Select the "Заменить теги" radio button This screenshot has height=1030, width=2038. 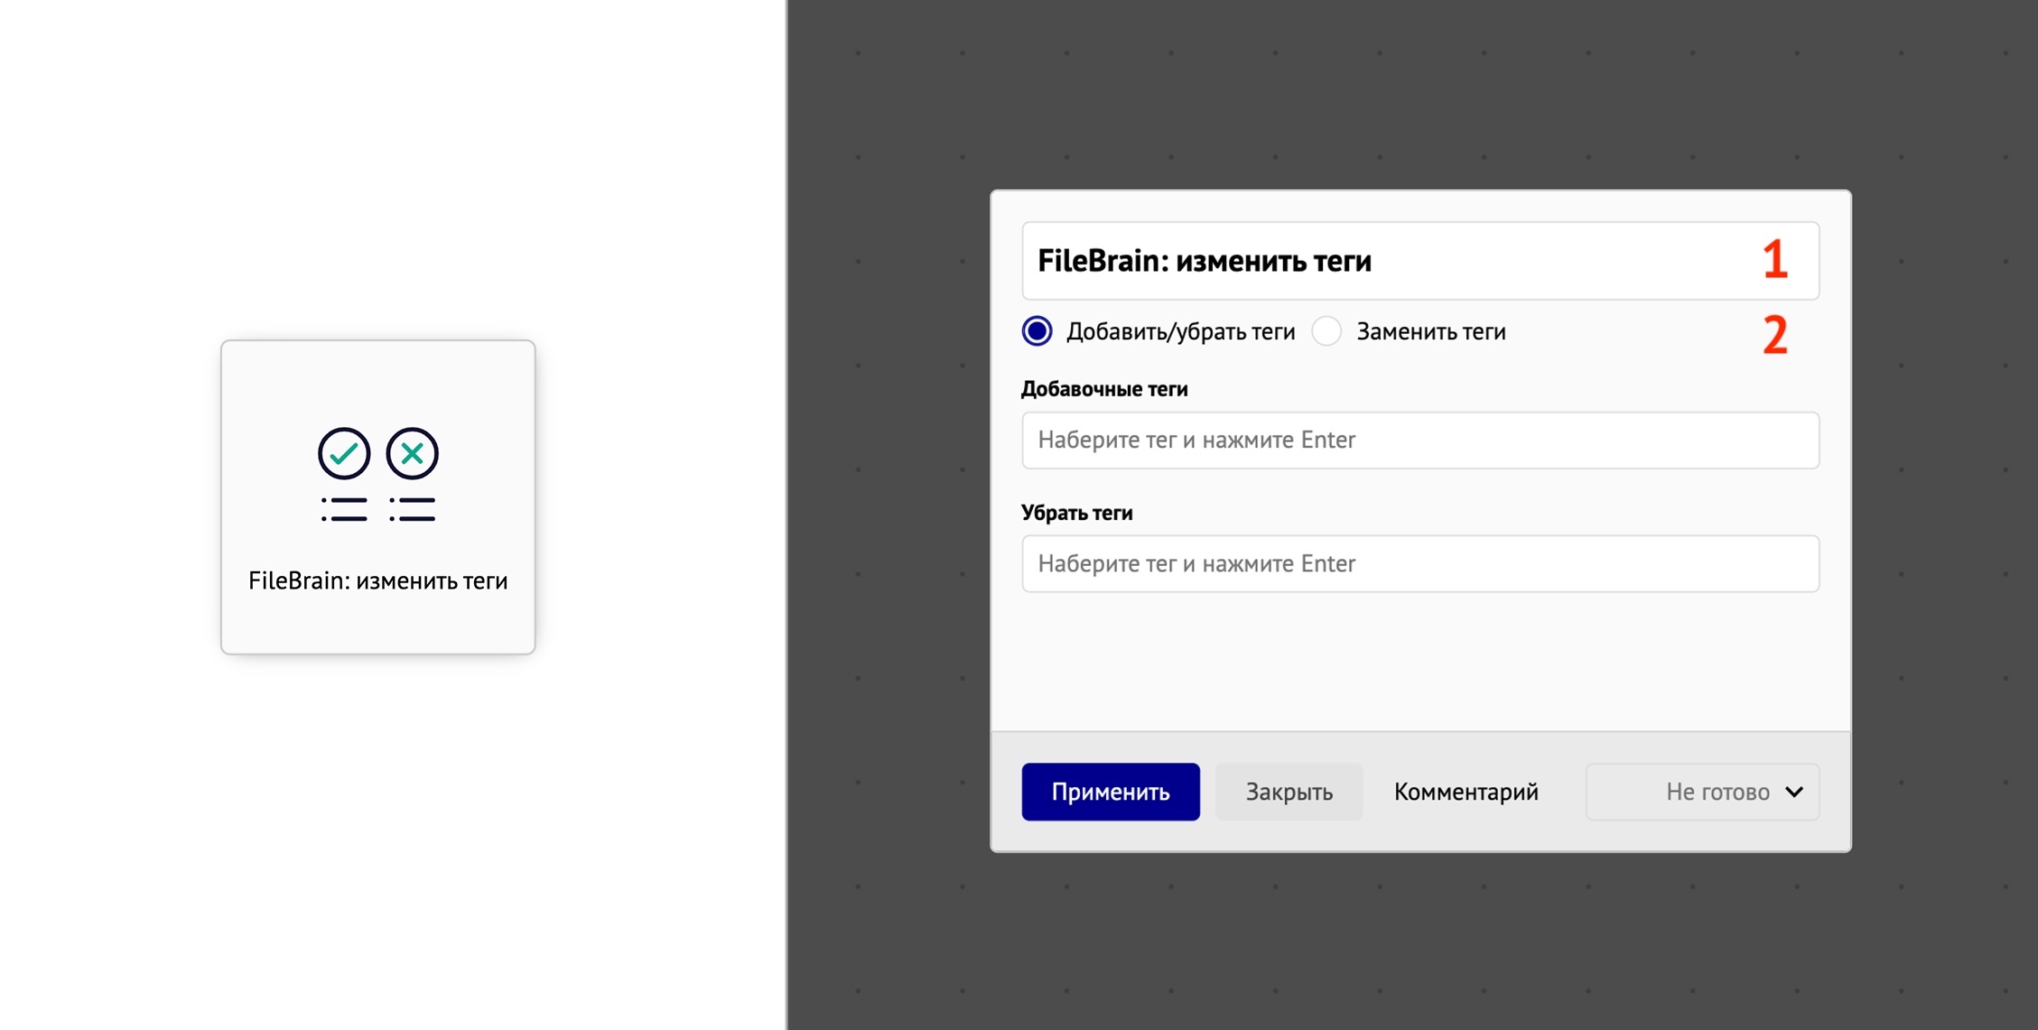[x=1326, y=331]
